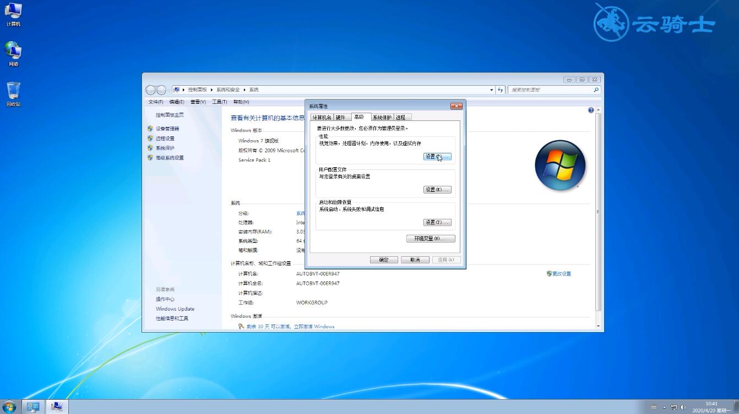Click 更改设置 link

[562, 274]
